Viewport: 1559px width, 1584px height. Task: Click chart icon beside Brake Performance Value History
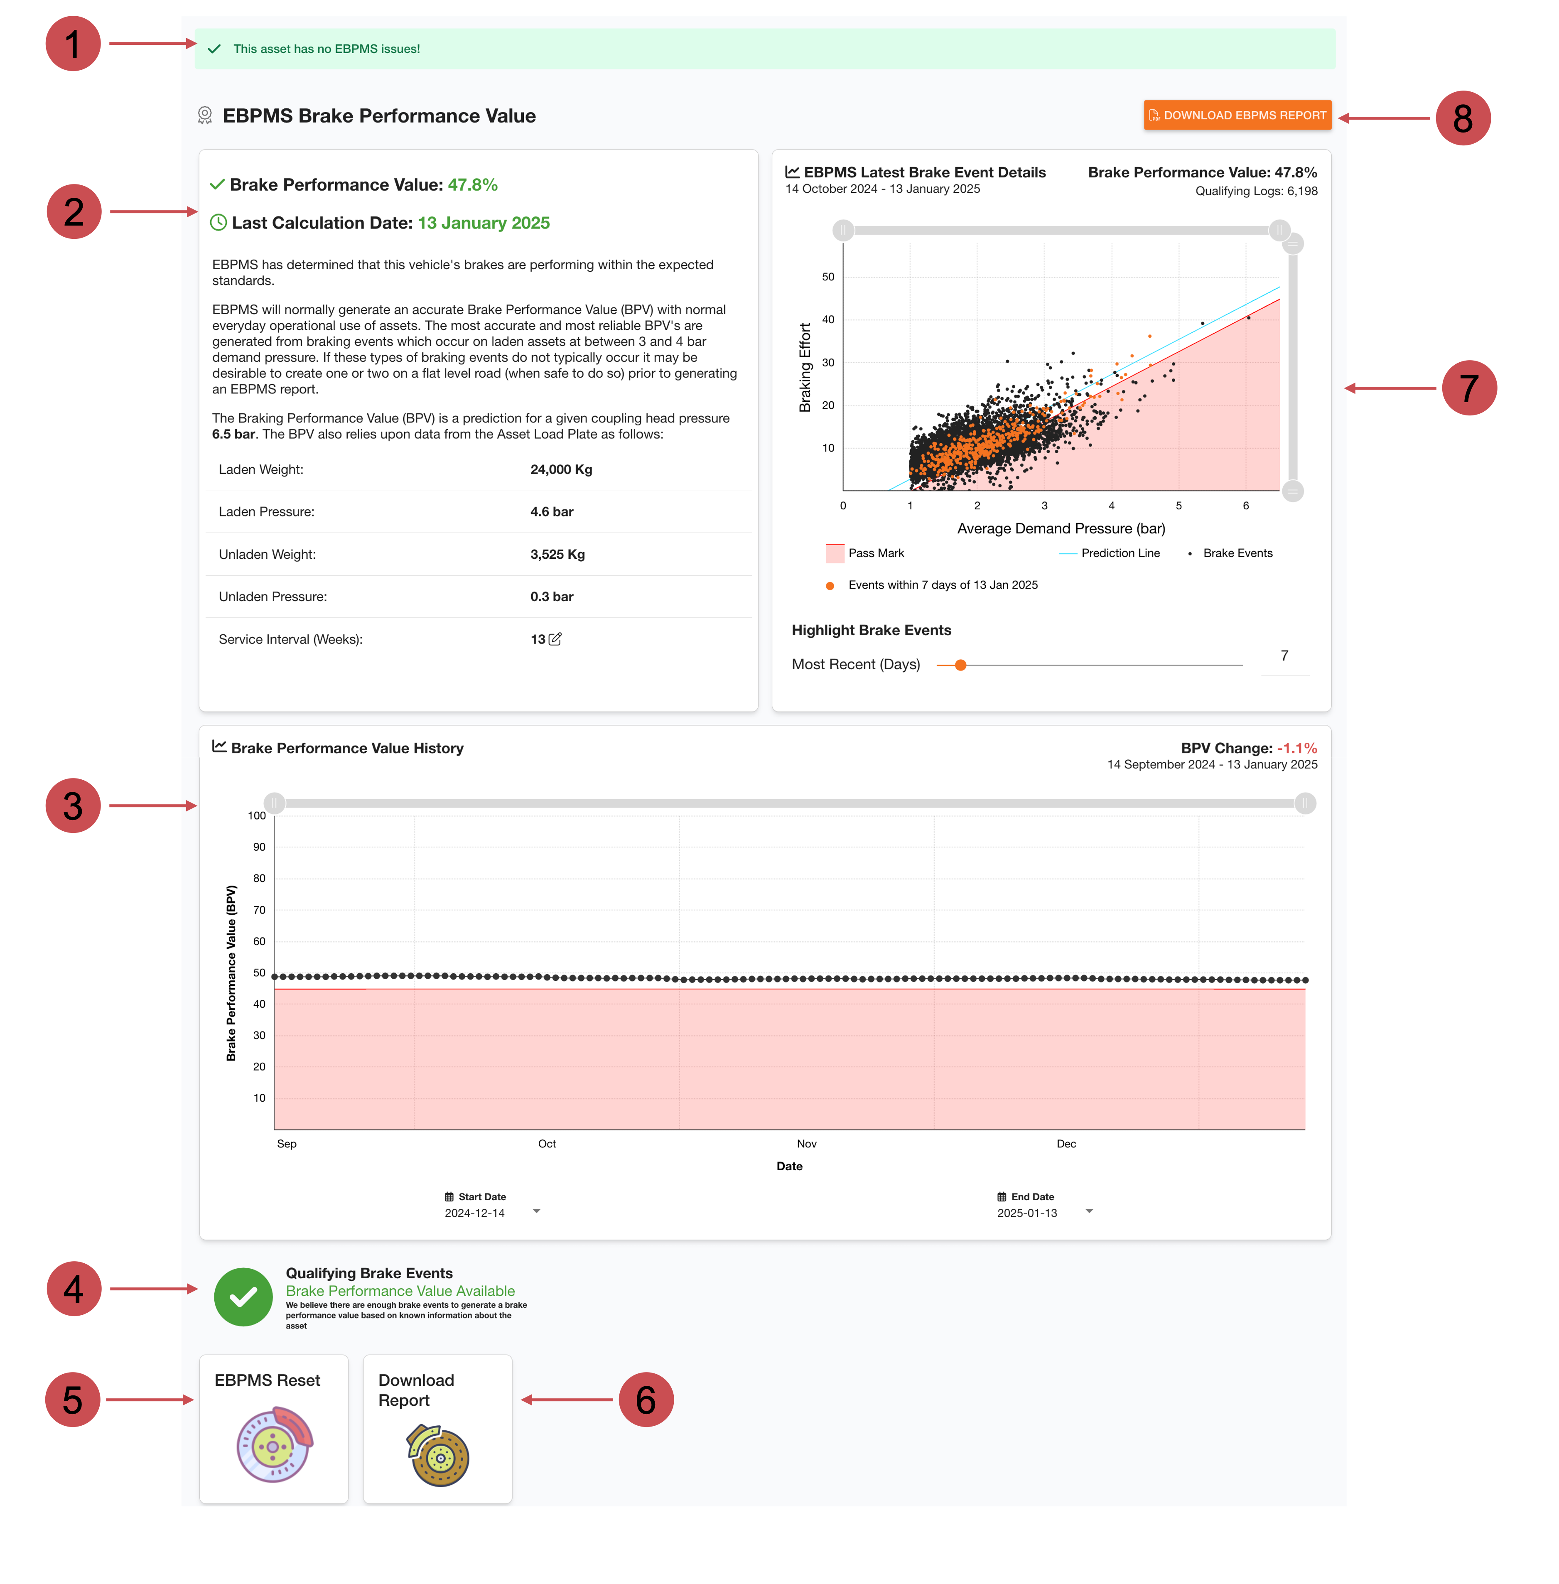coord(219,747)
